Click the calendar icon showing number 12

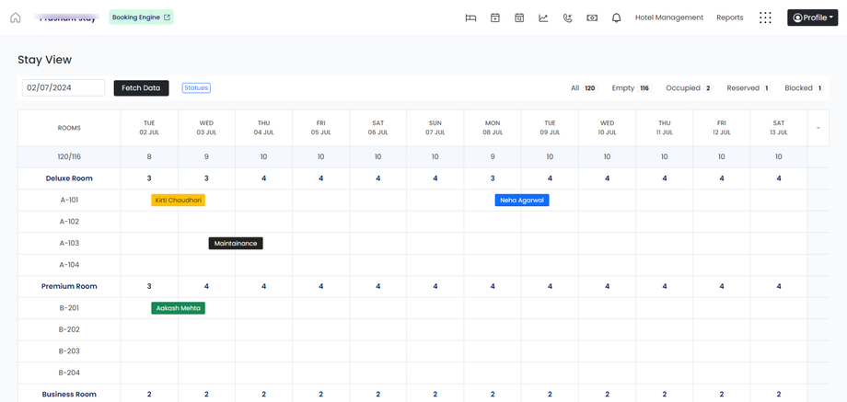(x=519, y=17)
